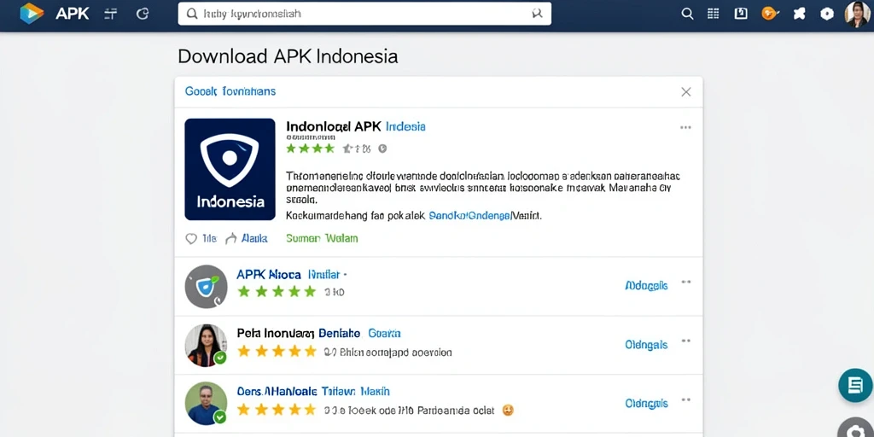This screenshot has height=437, width=874.
Task: Click the verified badge on the man avatar
Action: point(220,417)
